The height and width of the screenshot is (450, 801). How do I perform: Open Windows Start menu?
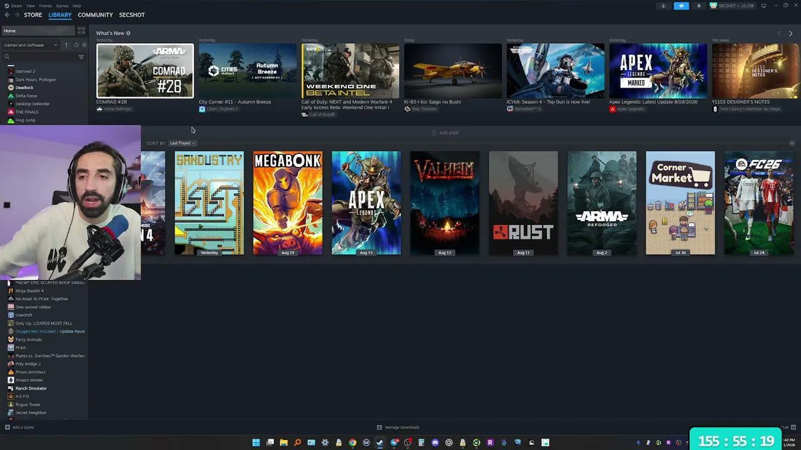256,442
